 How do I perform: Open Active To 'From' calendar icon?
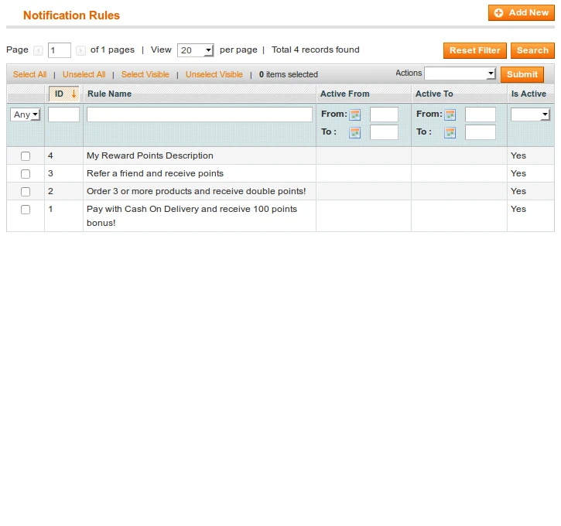(450, 114)
